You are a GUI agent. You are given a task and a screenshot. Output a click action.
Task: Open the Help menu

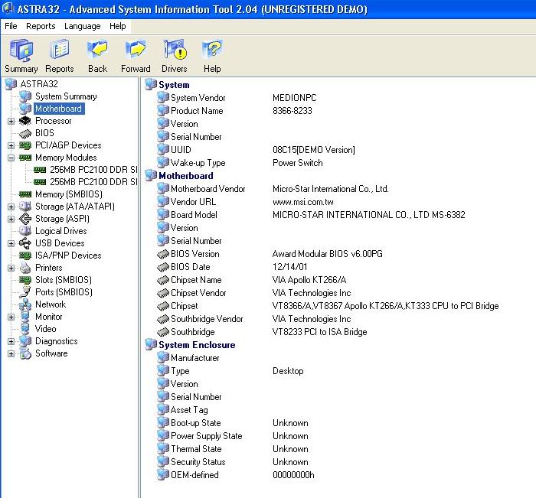[x=118, y=26]
